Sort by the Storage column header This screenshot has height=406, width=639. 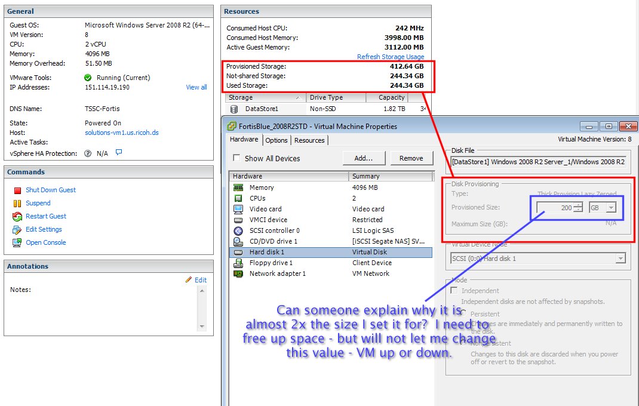[265, 98]
